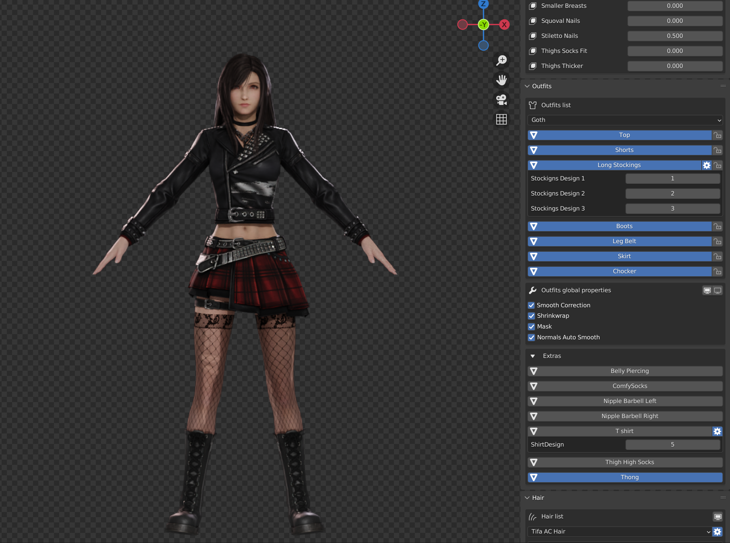This screenshot has width=730, height=543.
Task: Click the blue Z axis gizmo
Action: (483, 4)
